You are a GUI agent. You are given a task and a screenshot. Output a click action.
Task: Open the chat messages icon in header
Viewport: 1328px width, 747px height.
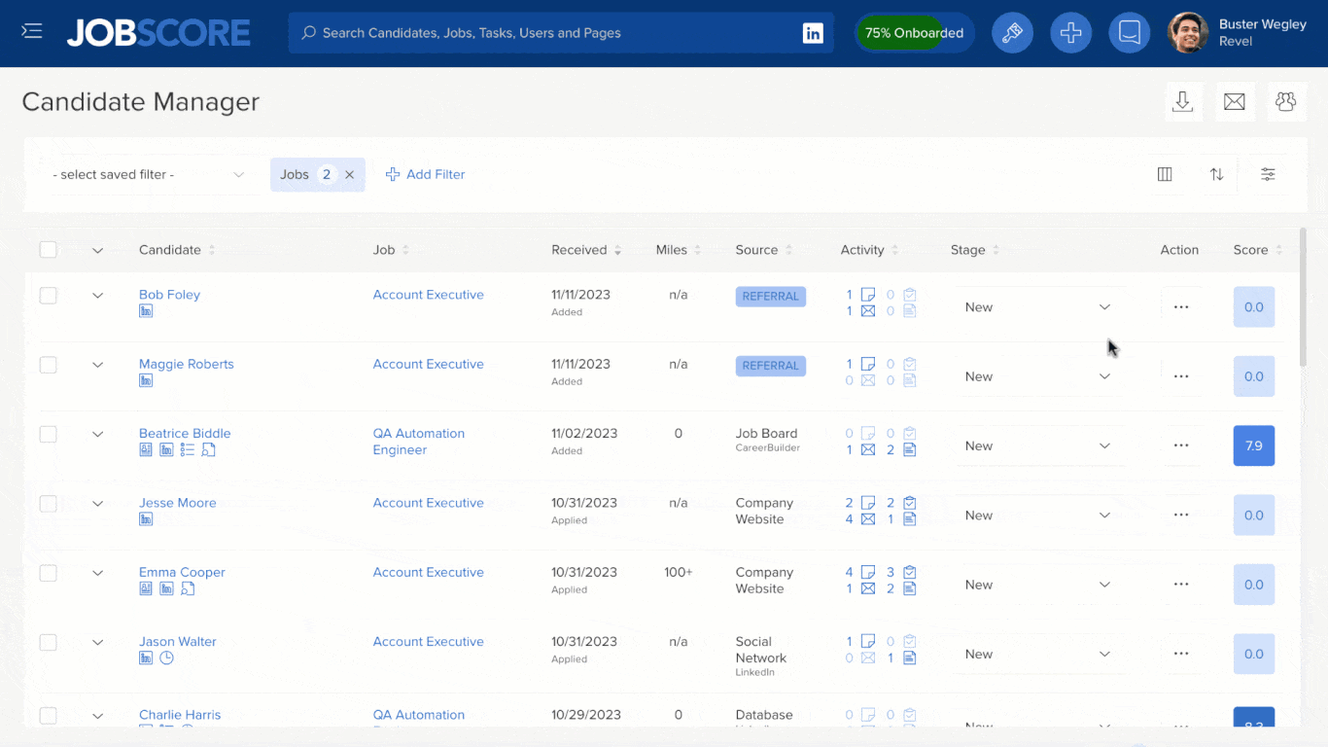point(1129,33)
